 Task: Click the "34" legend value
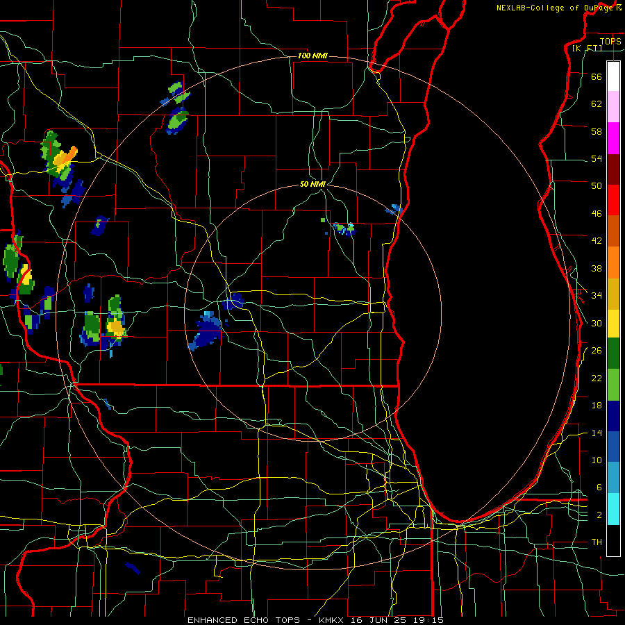pyautogui.click(x=597, y=295)
